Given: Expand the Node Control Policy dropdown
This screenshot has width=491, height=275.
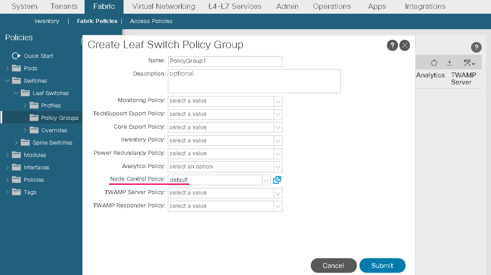Looking at the screenshot, I should click(x=266, y=180).
